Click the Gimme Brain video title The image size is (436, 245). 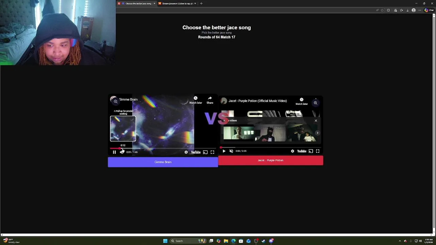(x=128, y=99)
